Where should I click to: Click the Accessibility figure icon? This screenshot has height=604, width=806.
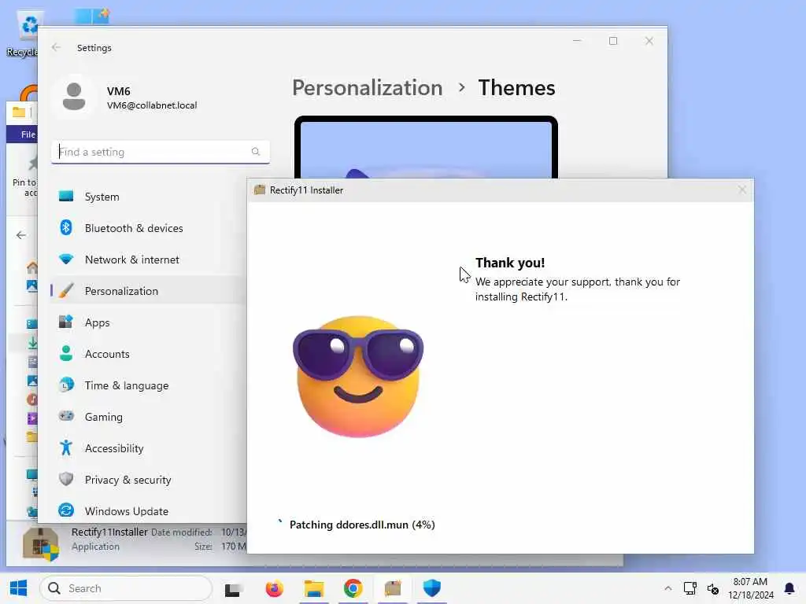point(66,447)
